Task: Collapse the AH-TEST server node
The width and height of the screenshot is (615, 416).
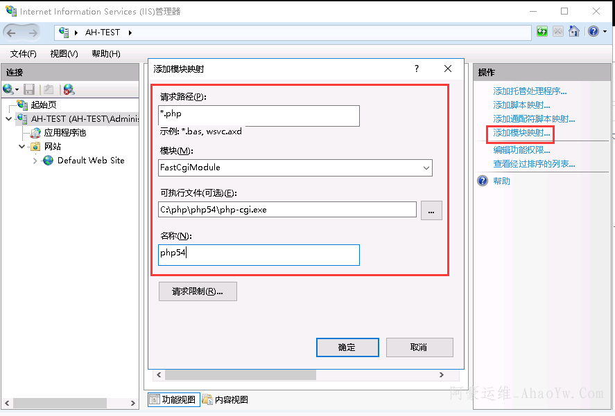Action: click(x=8, y=119)
